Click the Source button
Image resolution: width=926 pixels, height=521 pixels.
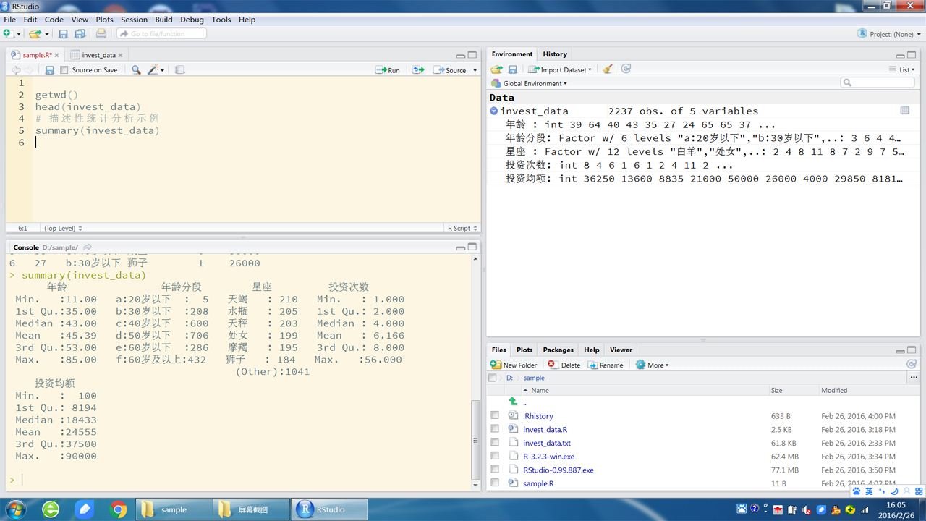[x=450, y=70]
